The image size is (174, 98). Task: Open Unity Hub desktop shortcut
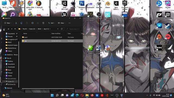point(99,4)
